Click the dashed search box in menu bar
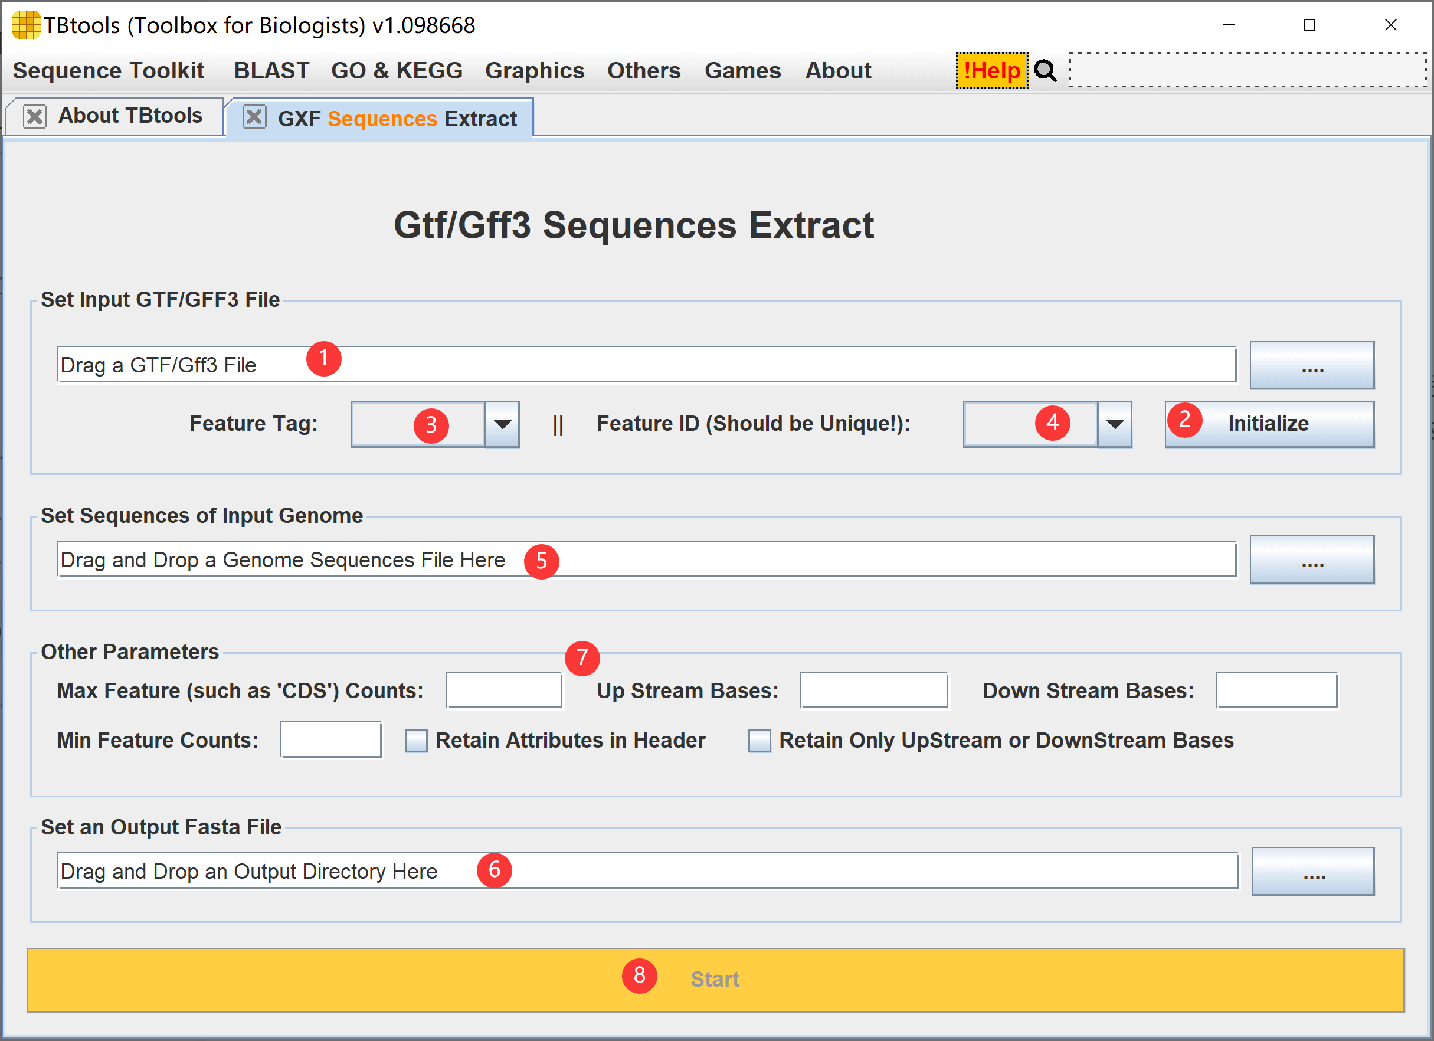The image size is (1434, 1041). pos(1248,70)
